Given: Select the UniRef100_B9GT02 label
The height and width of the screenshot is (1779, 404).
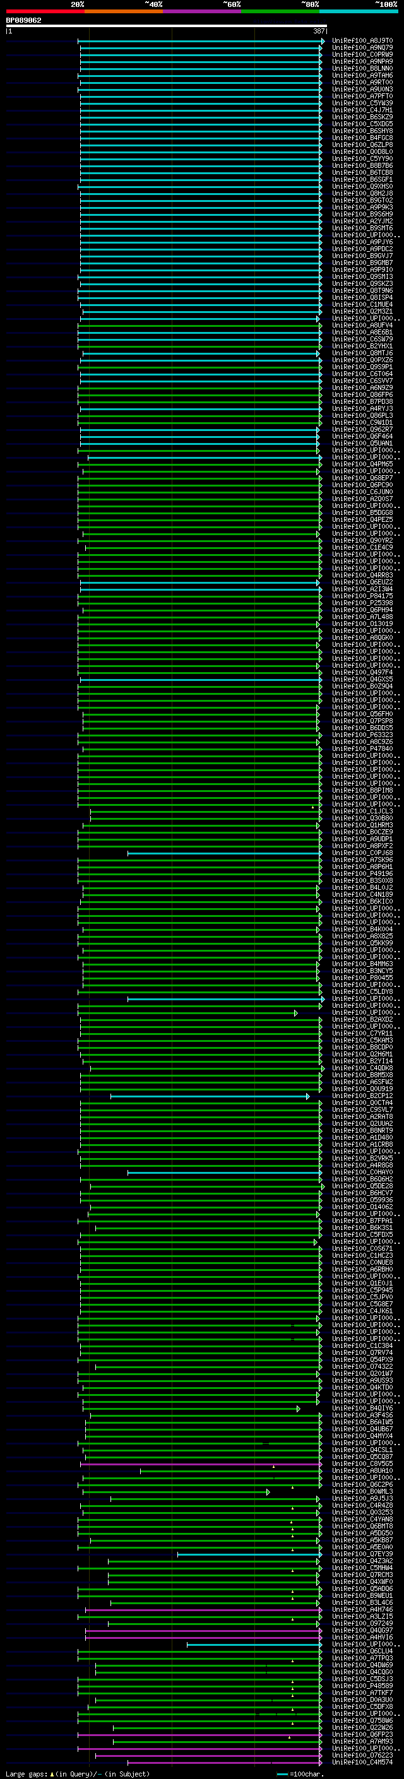Looking at the screenshot, I should click(362, 200).
